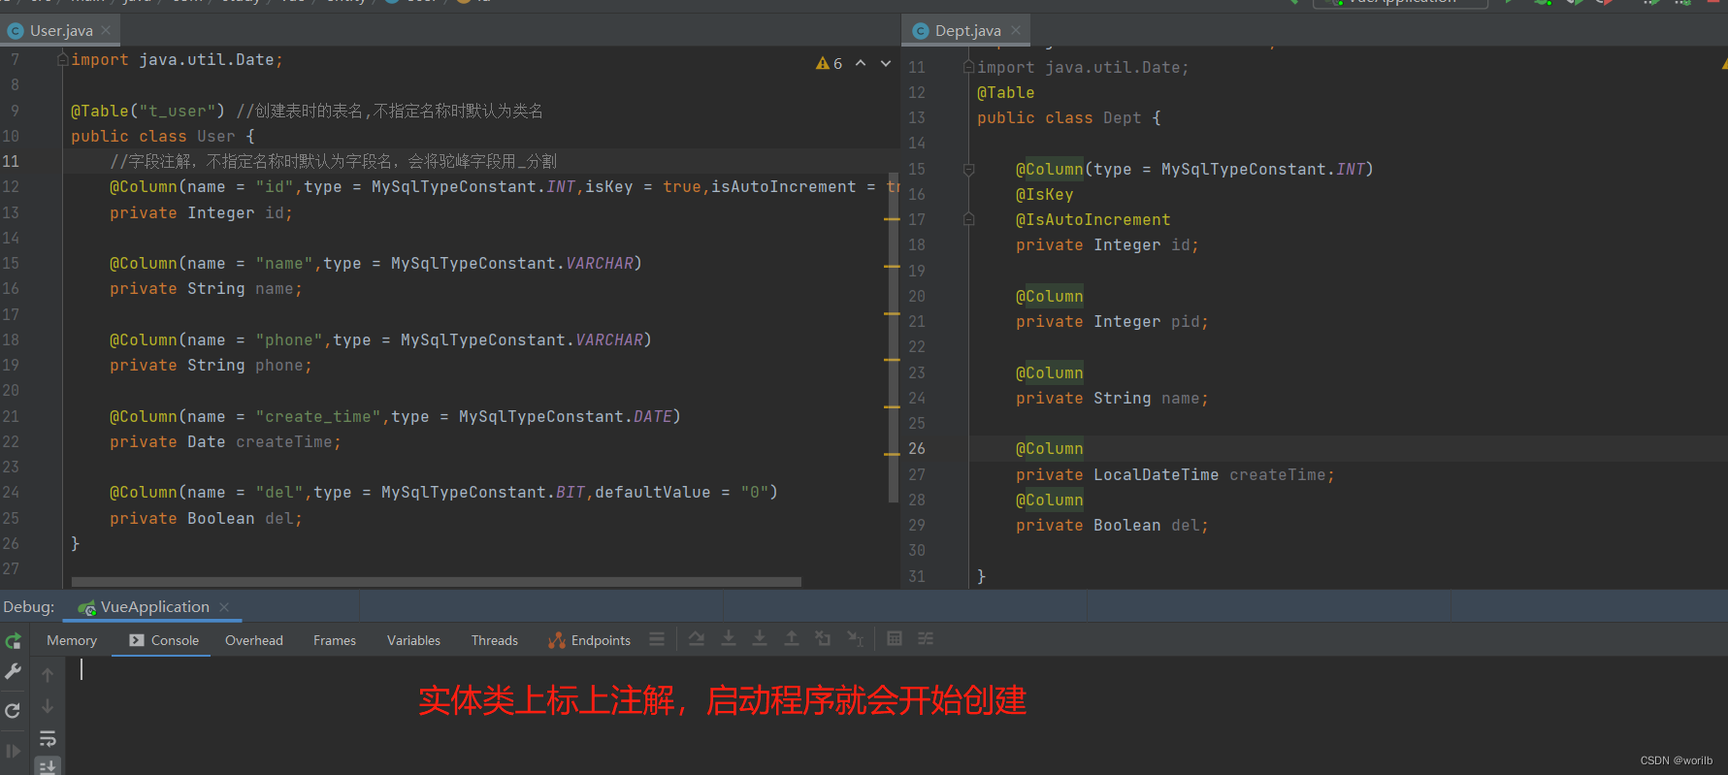Run to cursor via debugger icon
The image size is (1728, 775).
[855, 638]
